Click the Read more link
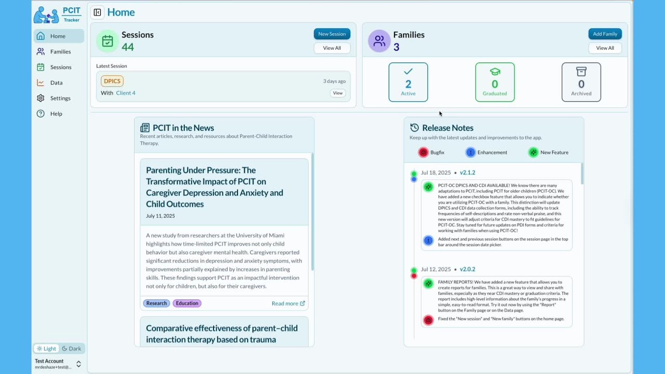 [x=288, y=303]
